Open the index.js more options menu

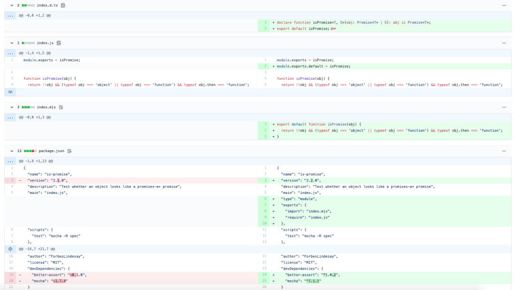pyautogui.click(x=504, y=43)
